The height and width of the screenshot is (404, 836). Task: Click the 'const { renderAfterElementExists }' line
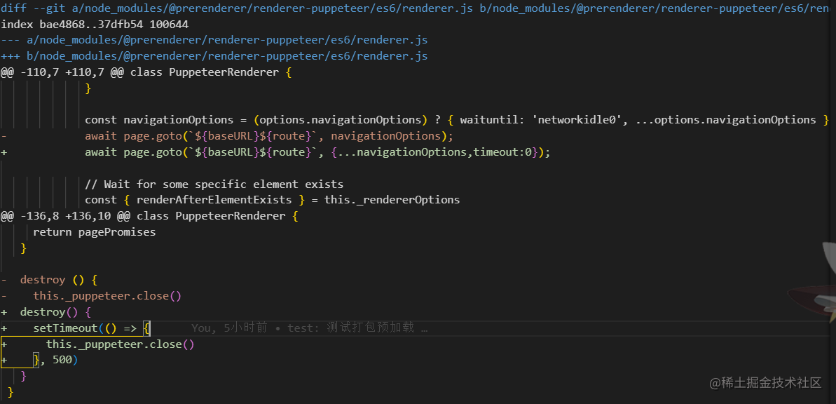click(x=272, y=200)
